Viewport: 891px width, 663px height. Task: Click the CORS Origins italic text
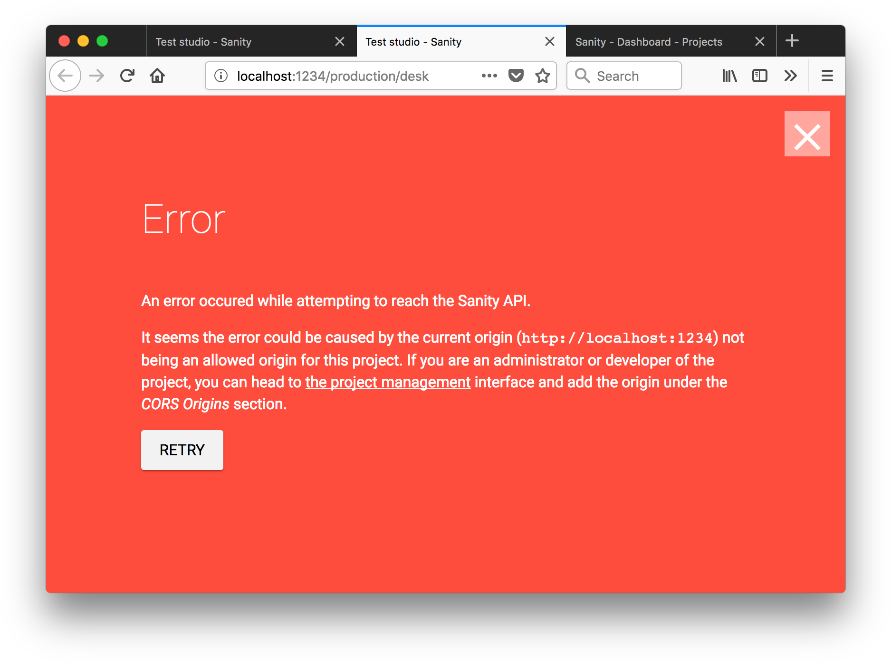[x=185, y=404]
